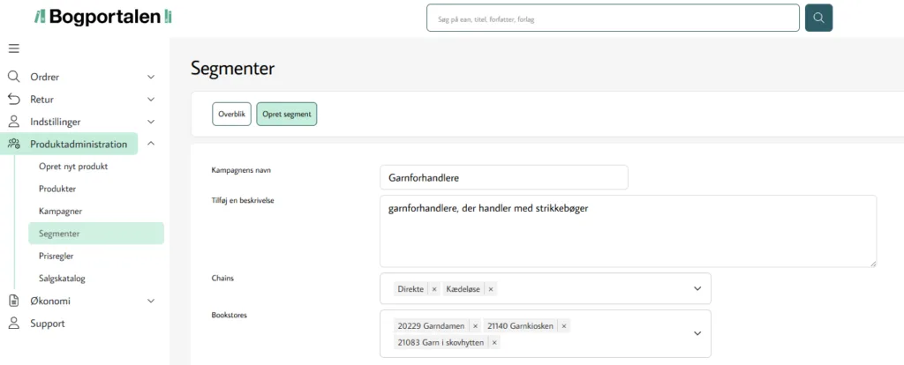Collapse the Produktadministration chevron
Screen dimensions: 904x365
(151, 144)
